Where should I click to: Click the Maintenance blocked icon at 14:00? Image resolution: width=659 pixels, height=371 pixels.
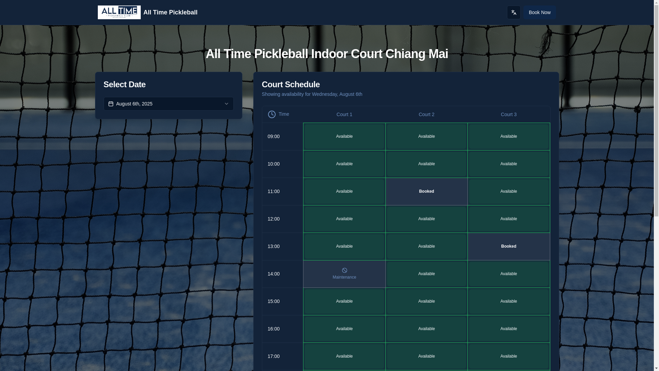344,270
